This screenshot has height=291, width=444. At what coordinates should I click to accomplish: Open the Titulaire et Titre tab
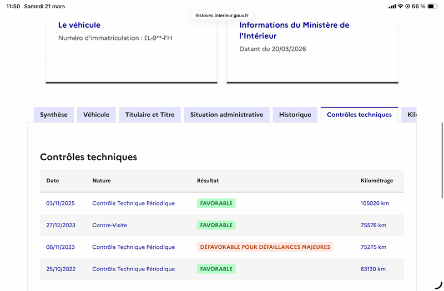click(x=150, y=115)
